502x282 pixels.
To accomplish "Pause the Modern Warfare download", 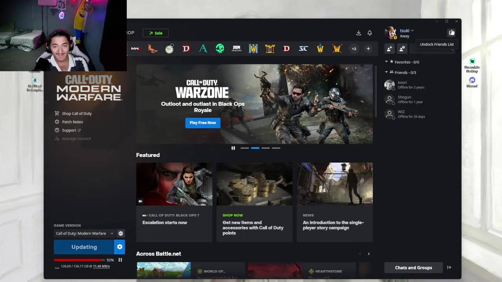I will [120, 260].
